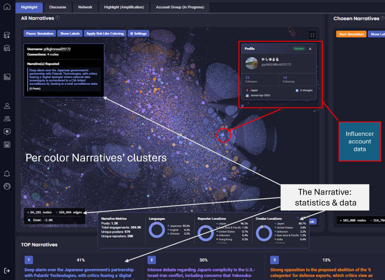Click the '(5 Posts)' label in node tooltip
Screen dimensions: 385x280
pos(35,89)
